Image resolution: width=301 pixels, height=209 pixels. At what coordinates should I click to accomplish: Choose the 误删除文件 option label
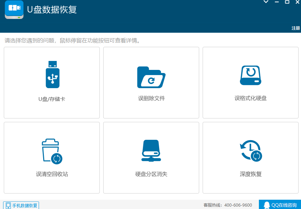pos(151,98)
